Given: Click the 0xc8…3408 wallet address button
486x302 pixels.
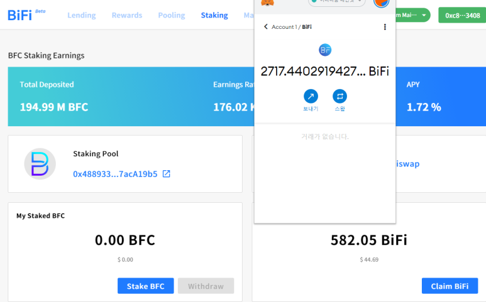Looking at the screenshot, I should pyautogui.click(x=462, y=15).
